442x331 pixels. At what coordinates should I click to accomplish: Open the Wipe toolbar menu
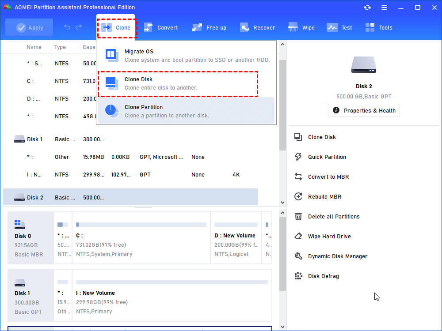coord(301,27)
